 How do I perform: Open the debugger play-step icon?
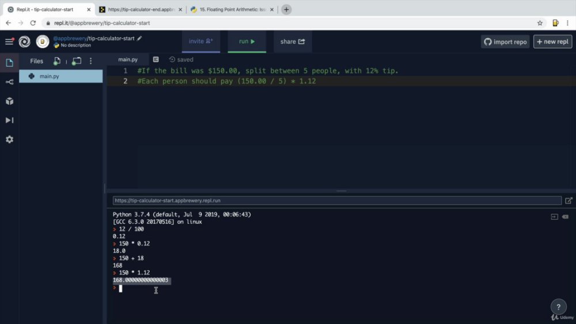tap(10, 120)
